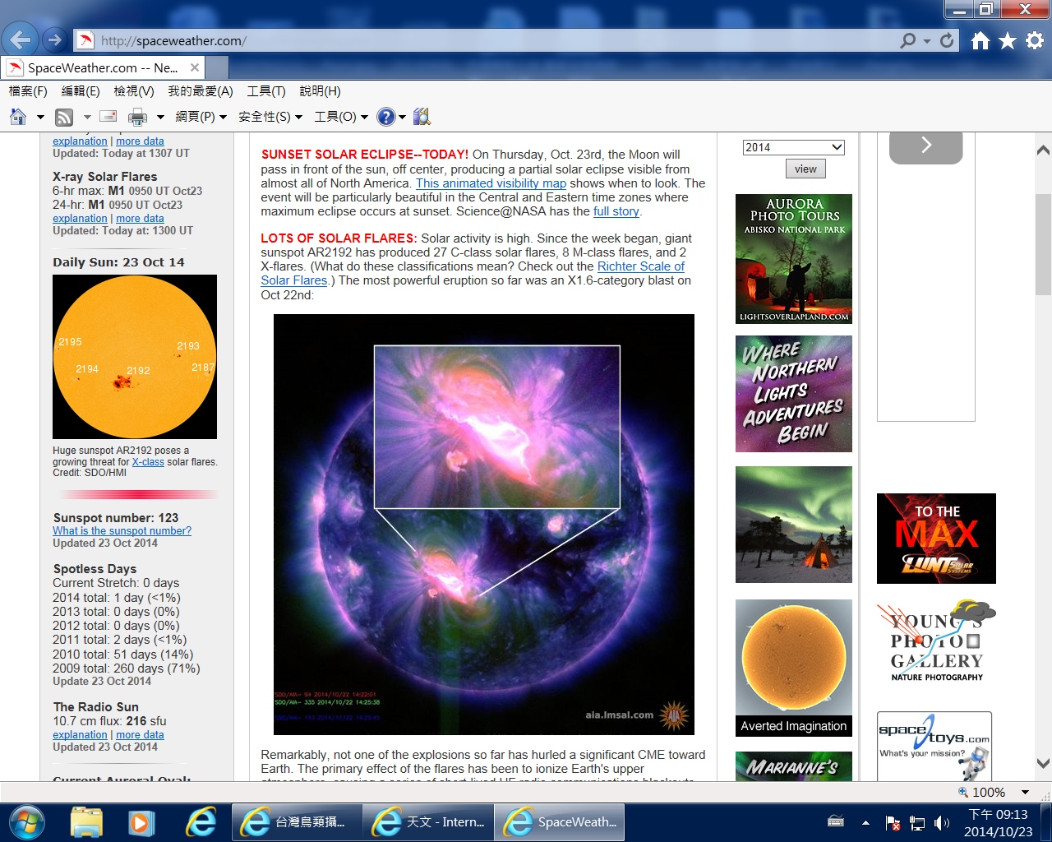Expand the Print dropdown arrow
Image resolution: width=1052 pixels, height=842 pixels.
[160, 117]
